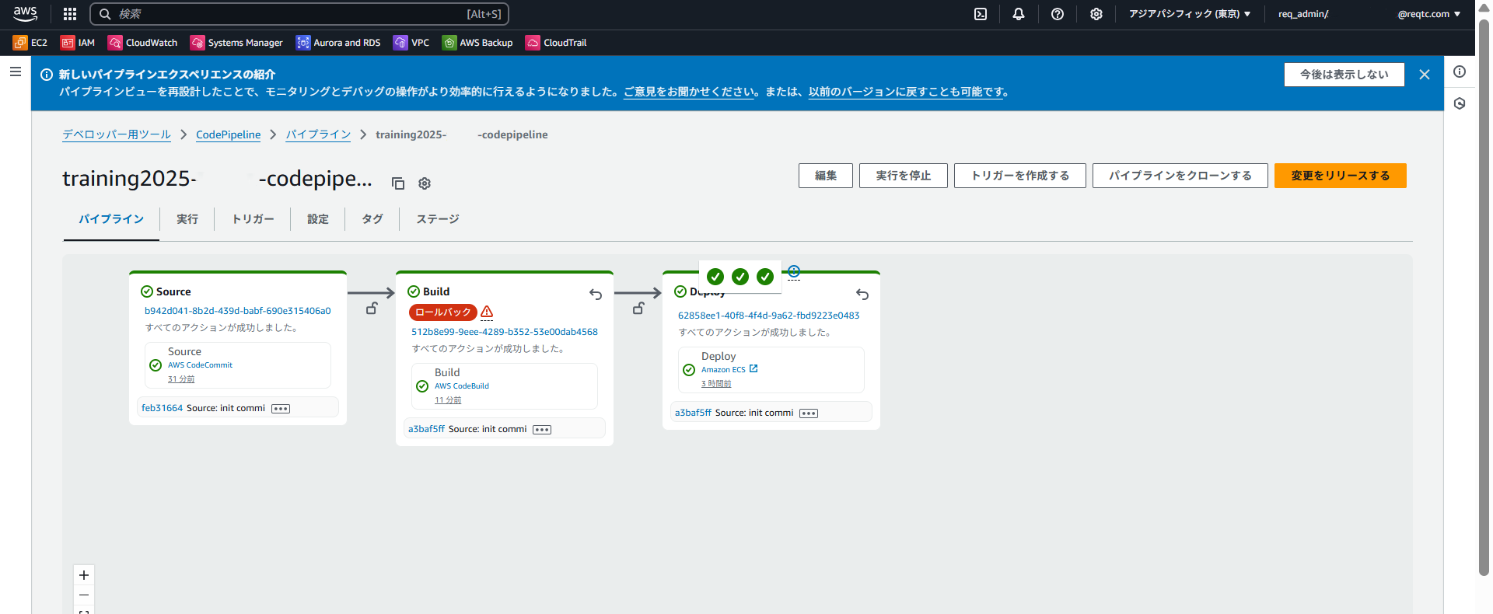Open the CloudShell terminal icon

click(981, 14)
